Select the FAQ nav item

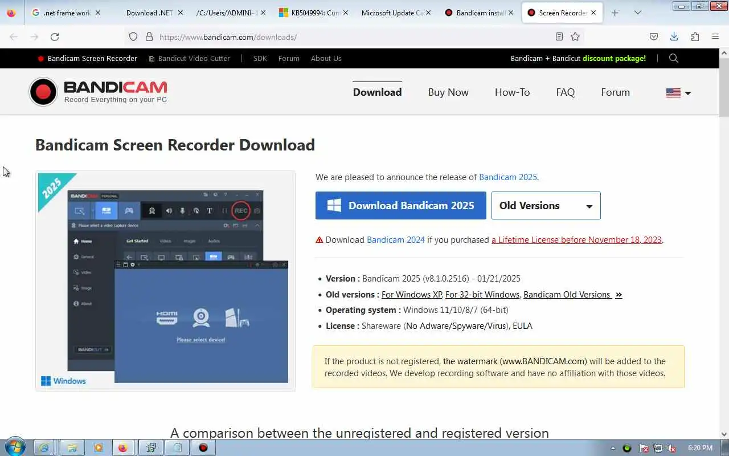coord(565,92)
